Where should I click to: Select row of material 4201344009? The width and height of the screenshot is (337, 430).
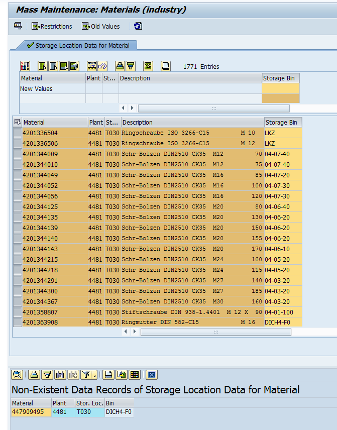[x=18, y=154]
